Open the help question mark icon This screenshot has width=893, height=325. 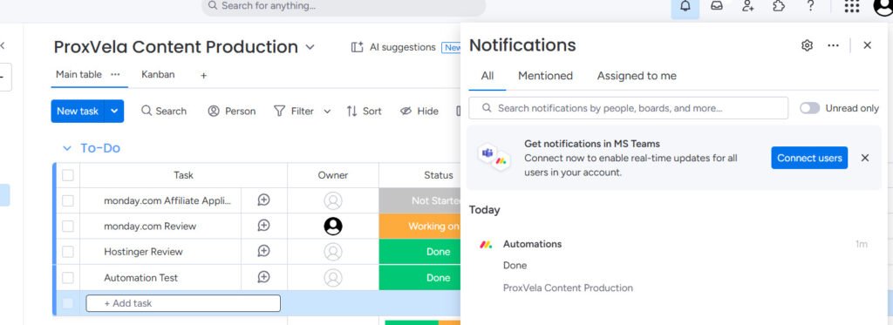[811, 6]
